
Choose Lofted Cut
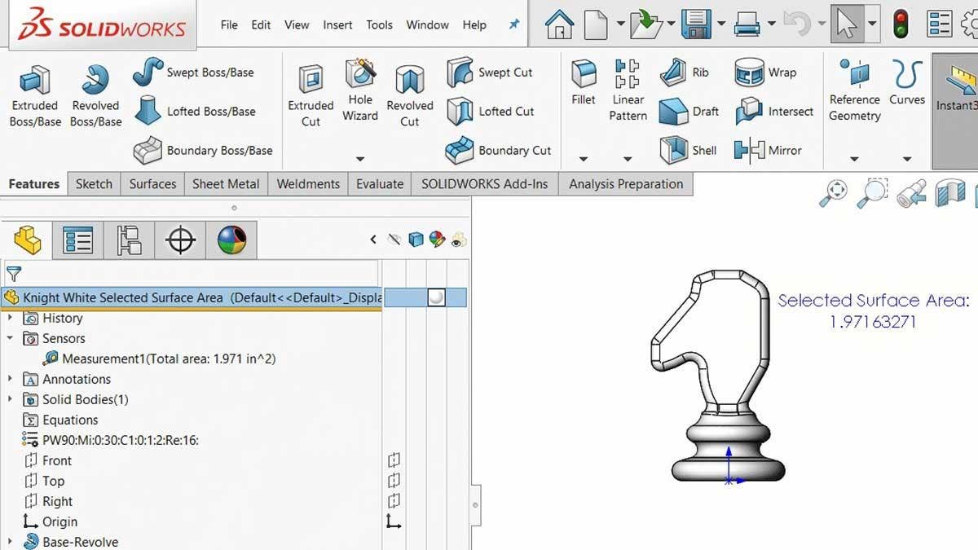[x=490, y=112]
